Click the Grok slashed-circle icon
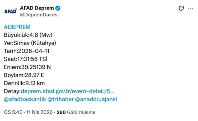The image size is (198, 121). coord(181,8)
